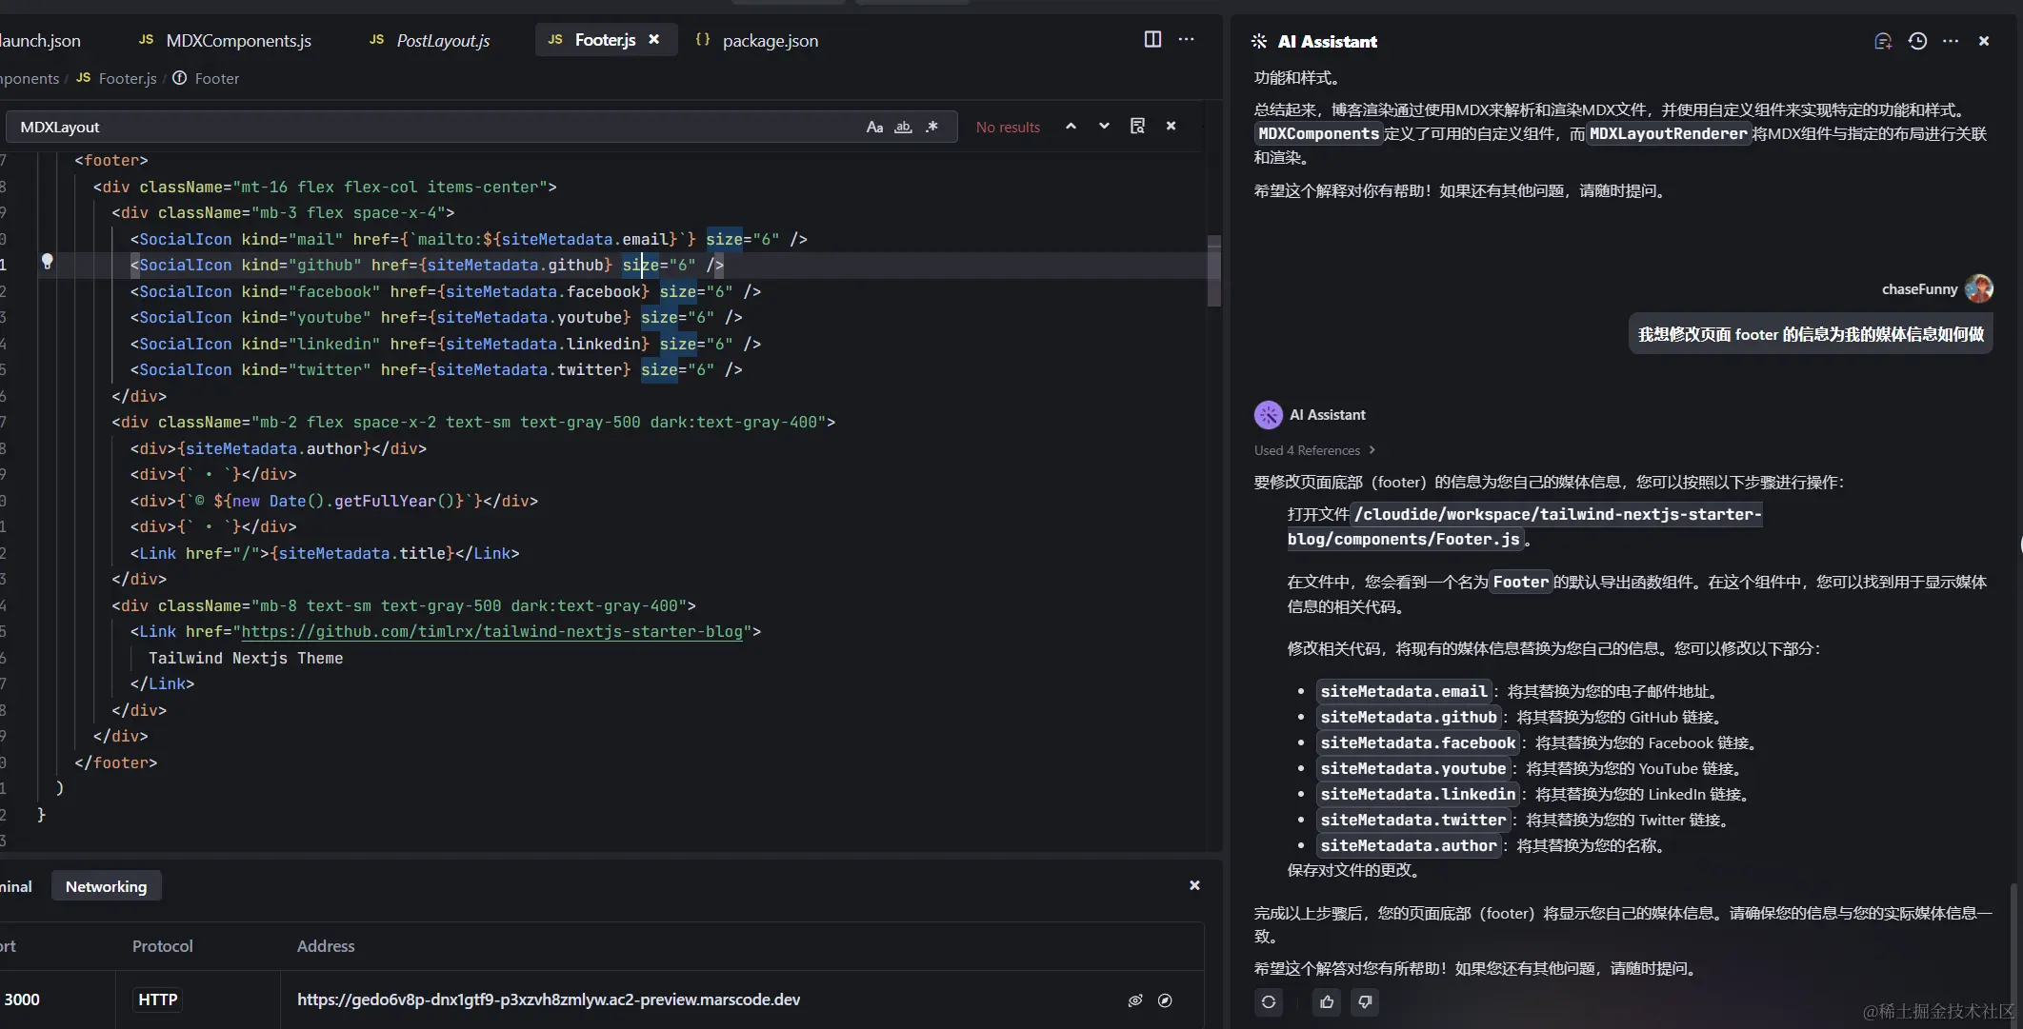Close the Footer.js tab
The image size is (2023, 1029).
tap(654, 40)
